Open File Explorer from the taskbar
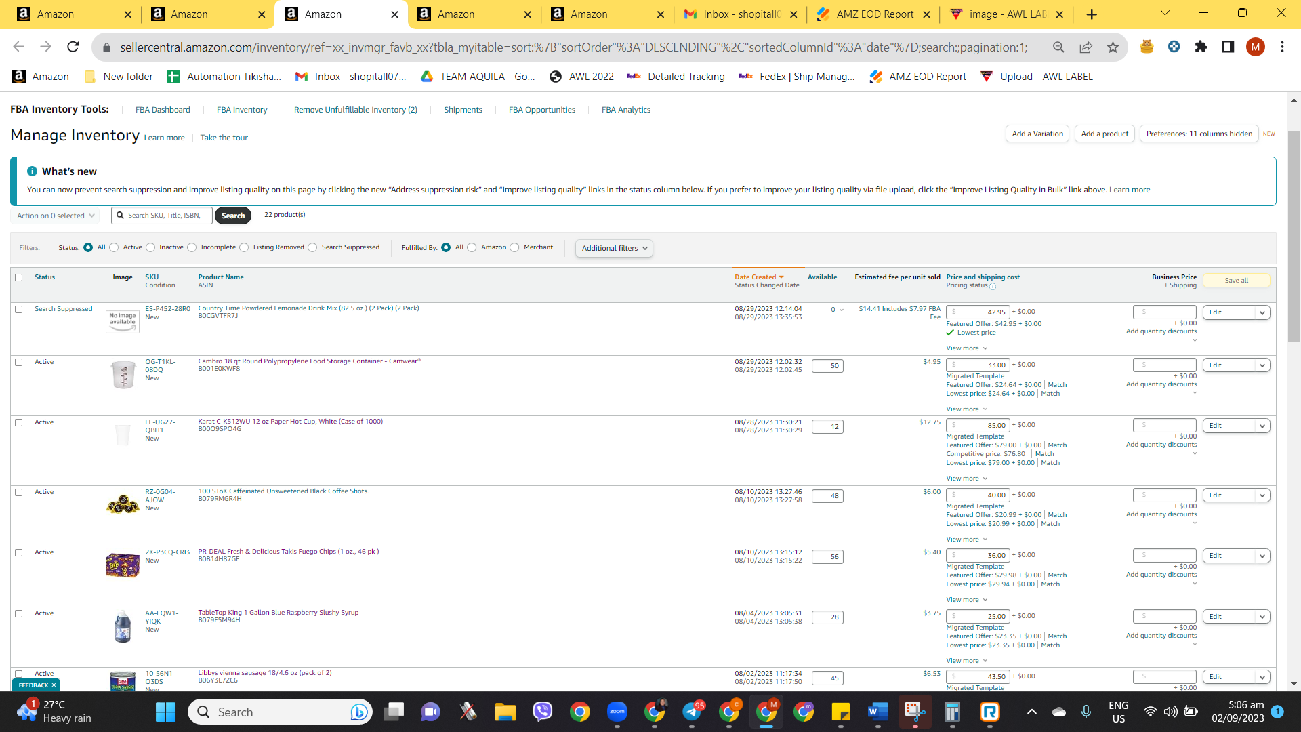 505,712
